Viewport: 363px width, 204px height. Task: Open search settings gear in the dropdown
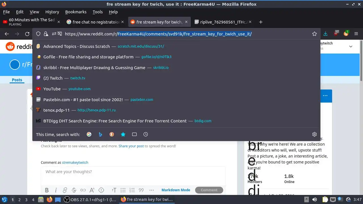point(314,134)
